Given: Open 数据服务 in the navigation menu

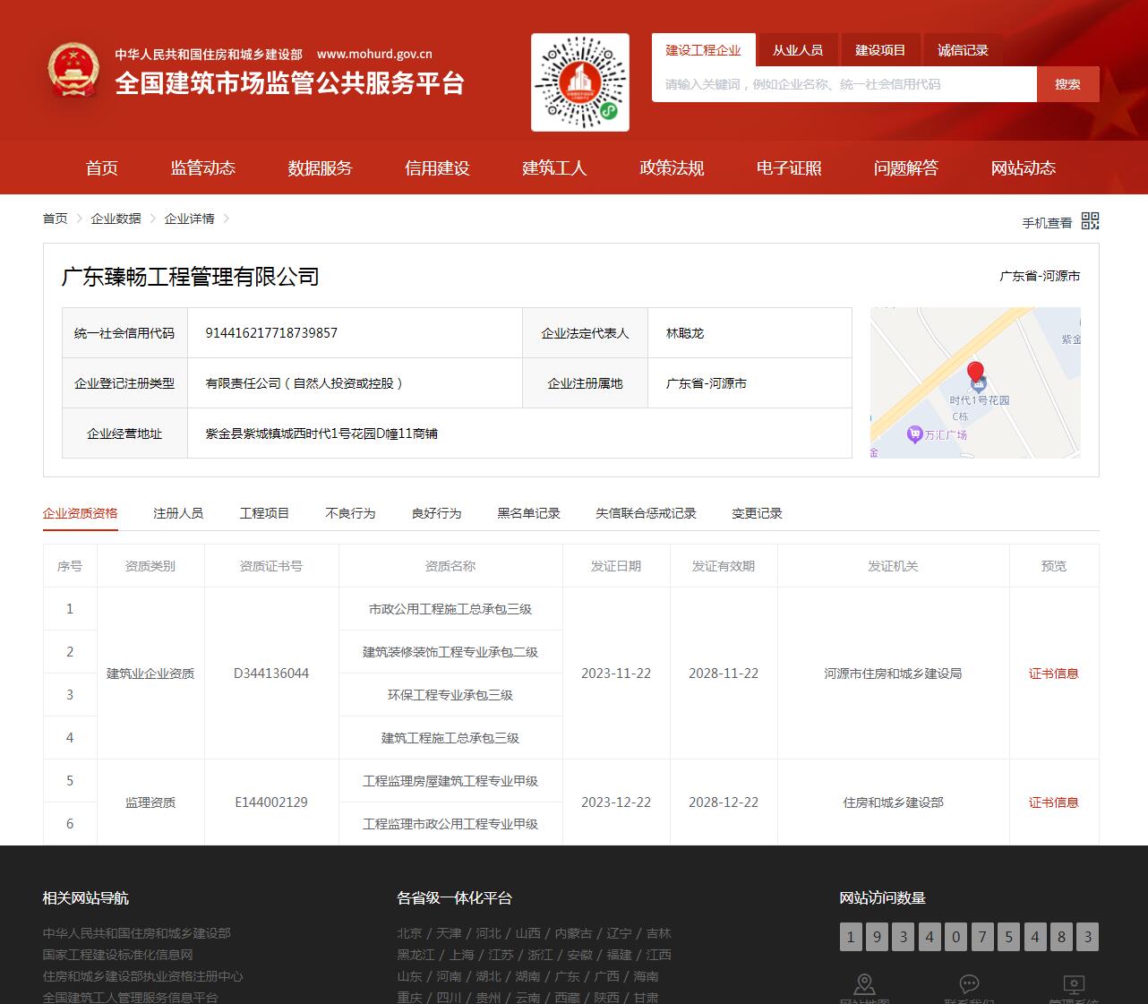Looking at the screenshot, I should tap(320, 167).
